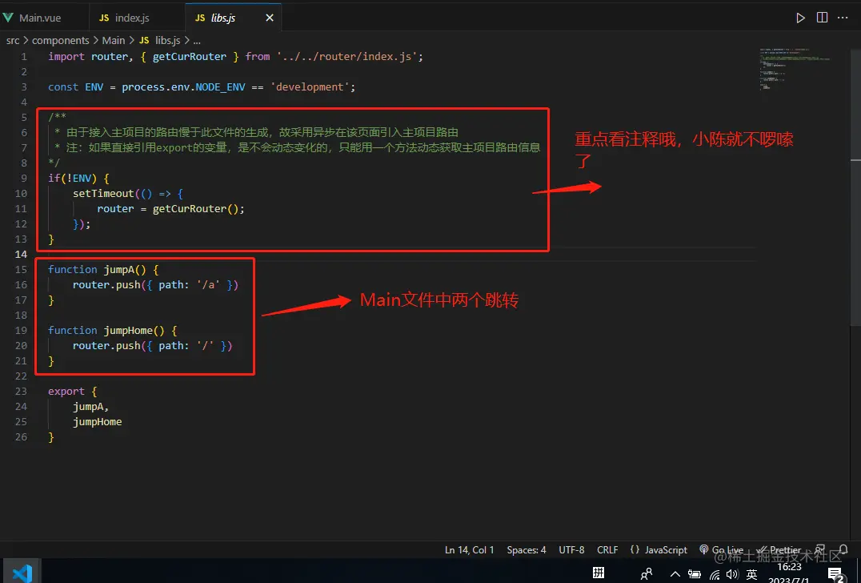The height and width of the screenshot is (583, 861).
Task: Close the libs.js tab
Action: [x=270, y=18]
